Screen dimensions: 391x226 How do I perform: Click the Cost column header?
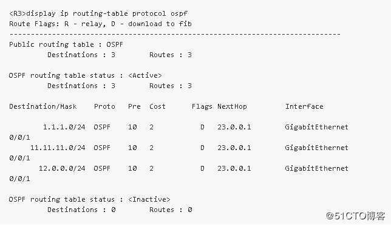pyautogui.click(x=157, y=106)
